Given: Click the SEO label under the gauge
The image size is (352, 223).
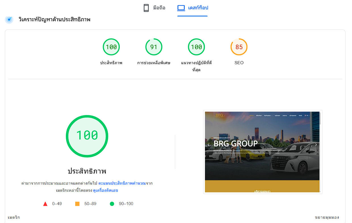Looking at the screenshot, I should click(x=239, y=63).
